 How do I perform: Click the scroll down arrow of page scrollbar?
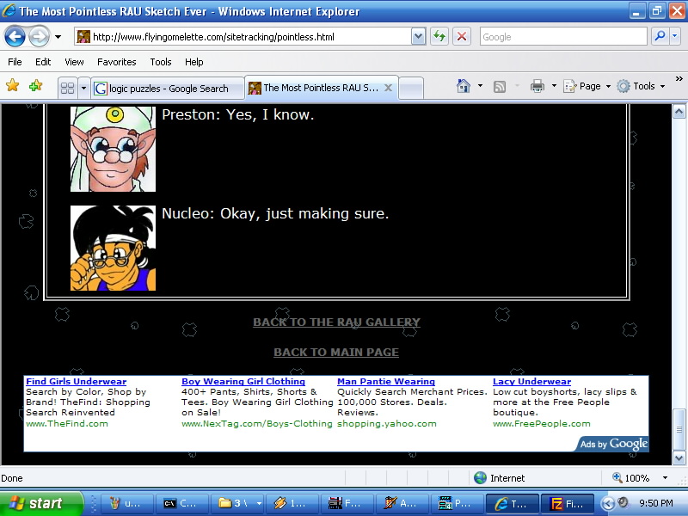click(679, 458)
